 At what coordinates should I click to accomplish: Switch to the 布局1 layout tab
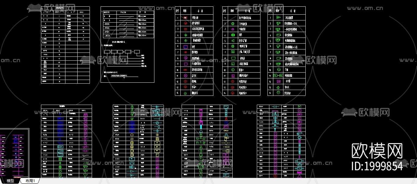(30, 180)
